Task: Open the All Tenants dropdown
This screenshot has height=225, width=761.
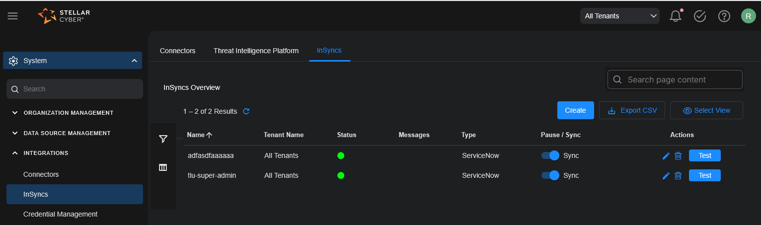Action: [619, 16]
